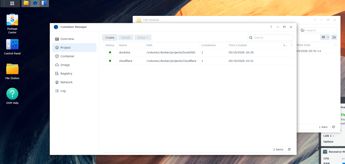345x164 pixels.
Task: Open Package Center desktop icon
Action: click(x=12, y=24)
